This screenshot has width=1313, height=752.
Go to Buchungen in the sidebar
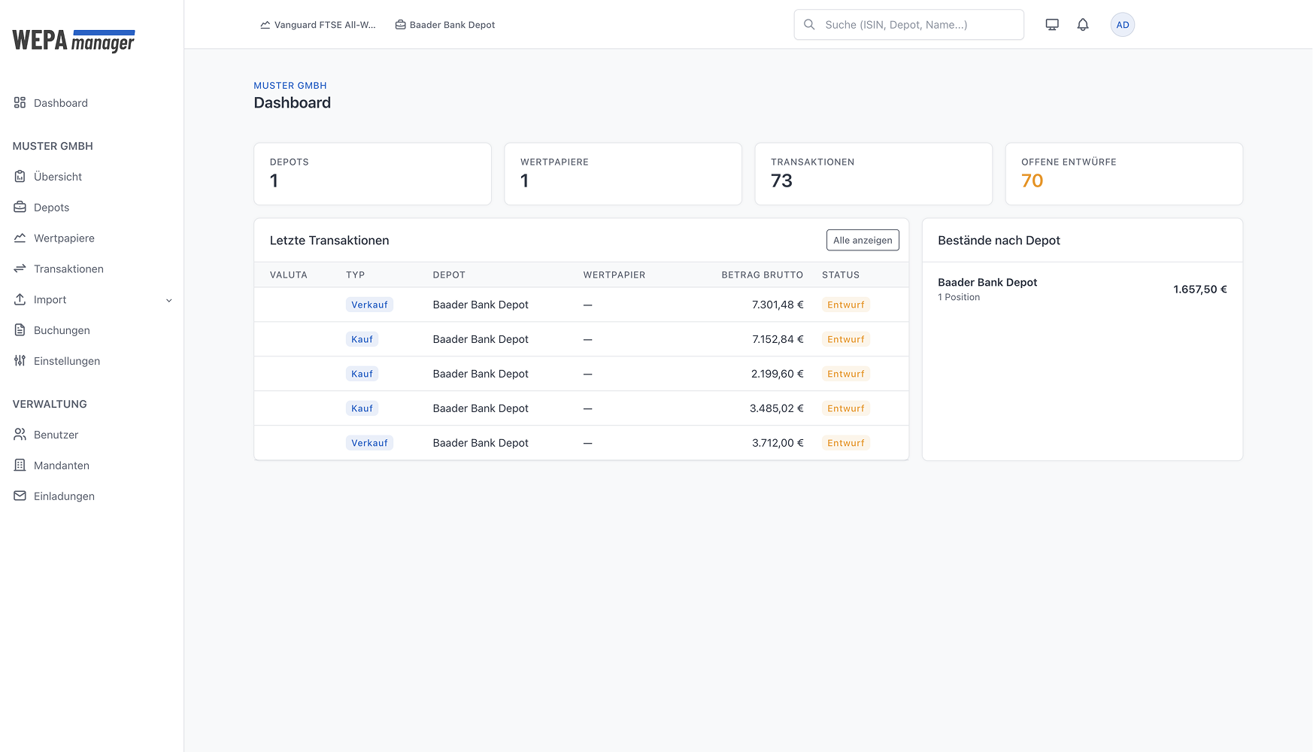(62, 330)
